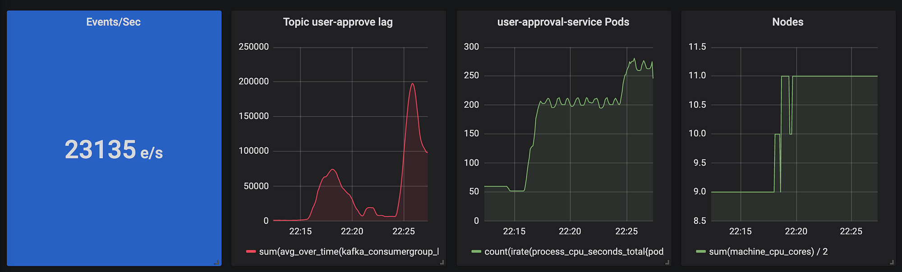902x272 pixels.
Task: Click the 150 y-axis label in Pods chart
Action: tap(471, 134)
